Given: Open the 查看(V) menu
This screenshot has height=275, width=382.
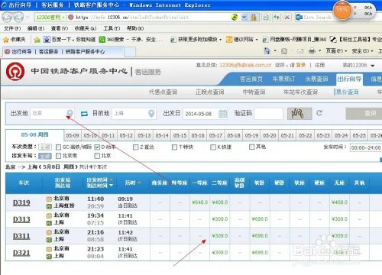Looking at the screenshot, I should (x=60, y=28).
